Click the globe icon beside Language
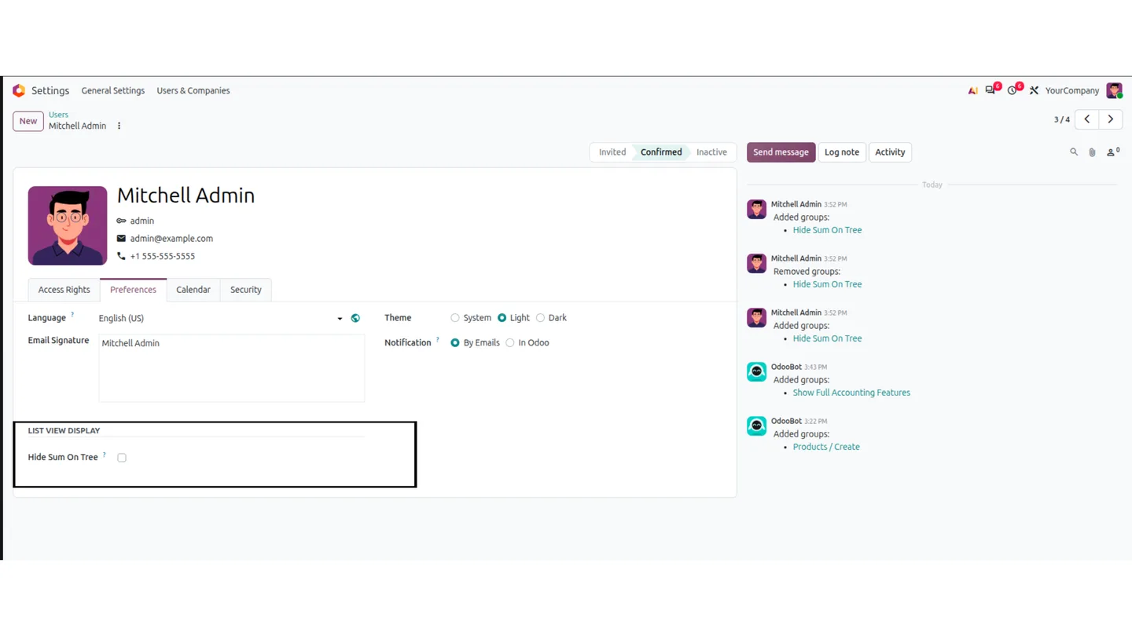 pos(355,318)
